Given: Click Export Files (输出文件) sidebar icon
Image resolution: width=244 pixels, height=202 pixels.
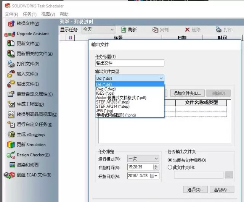Looking at the screenshot, I should (11, 84).
